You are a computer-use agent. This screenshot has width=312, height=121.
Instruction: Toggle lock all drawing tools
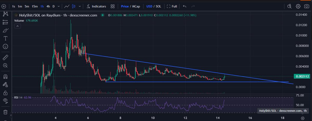(5, 93)
